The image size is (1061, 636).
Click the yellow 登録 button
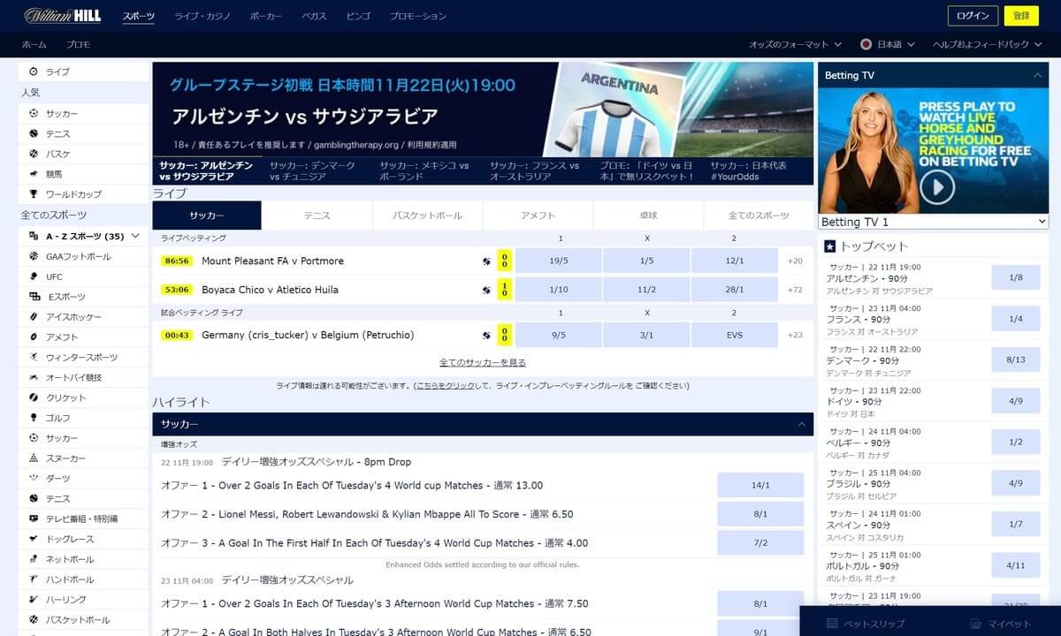pyautogui.click(x=1021, y=16)
